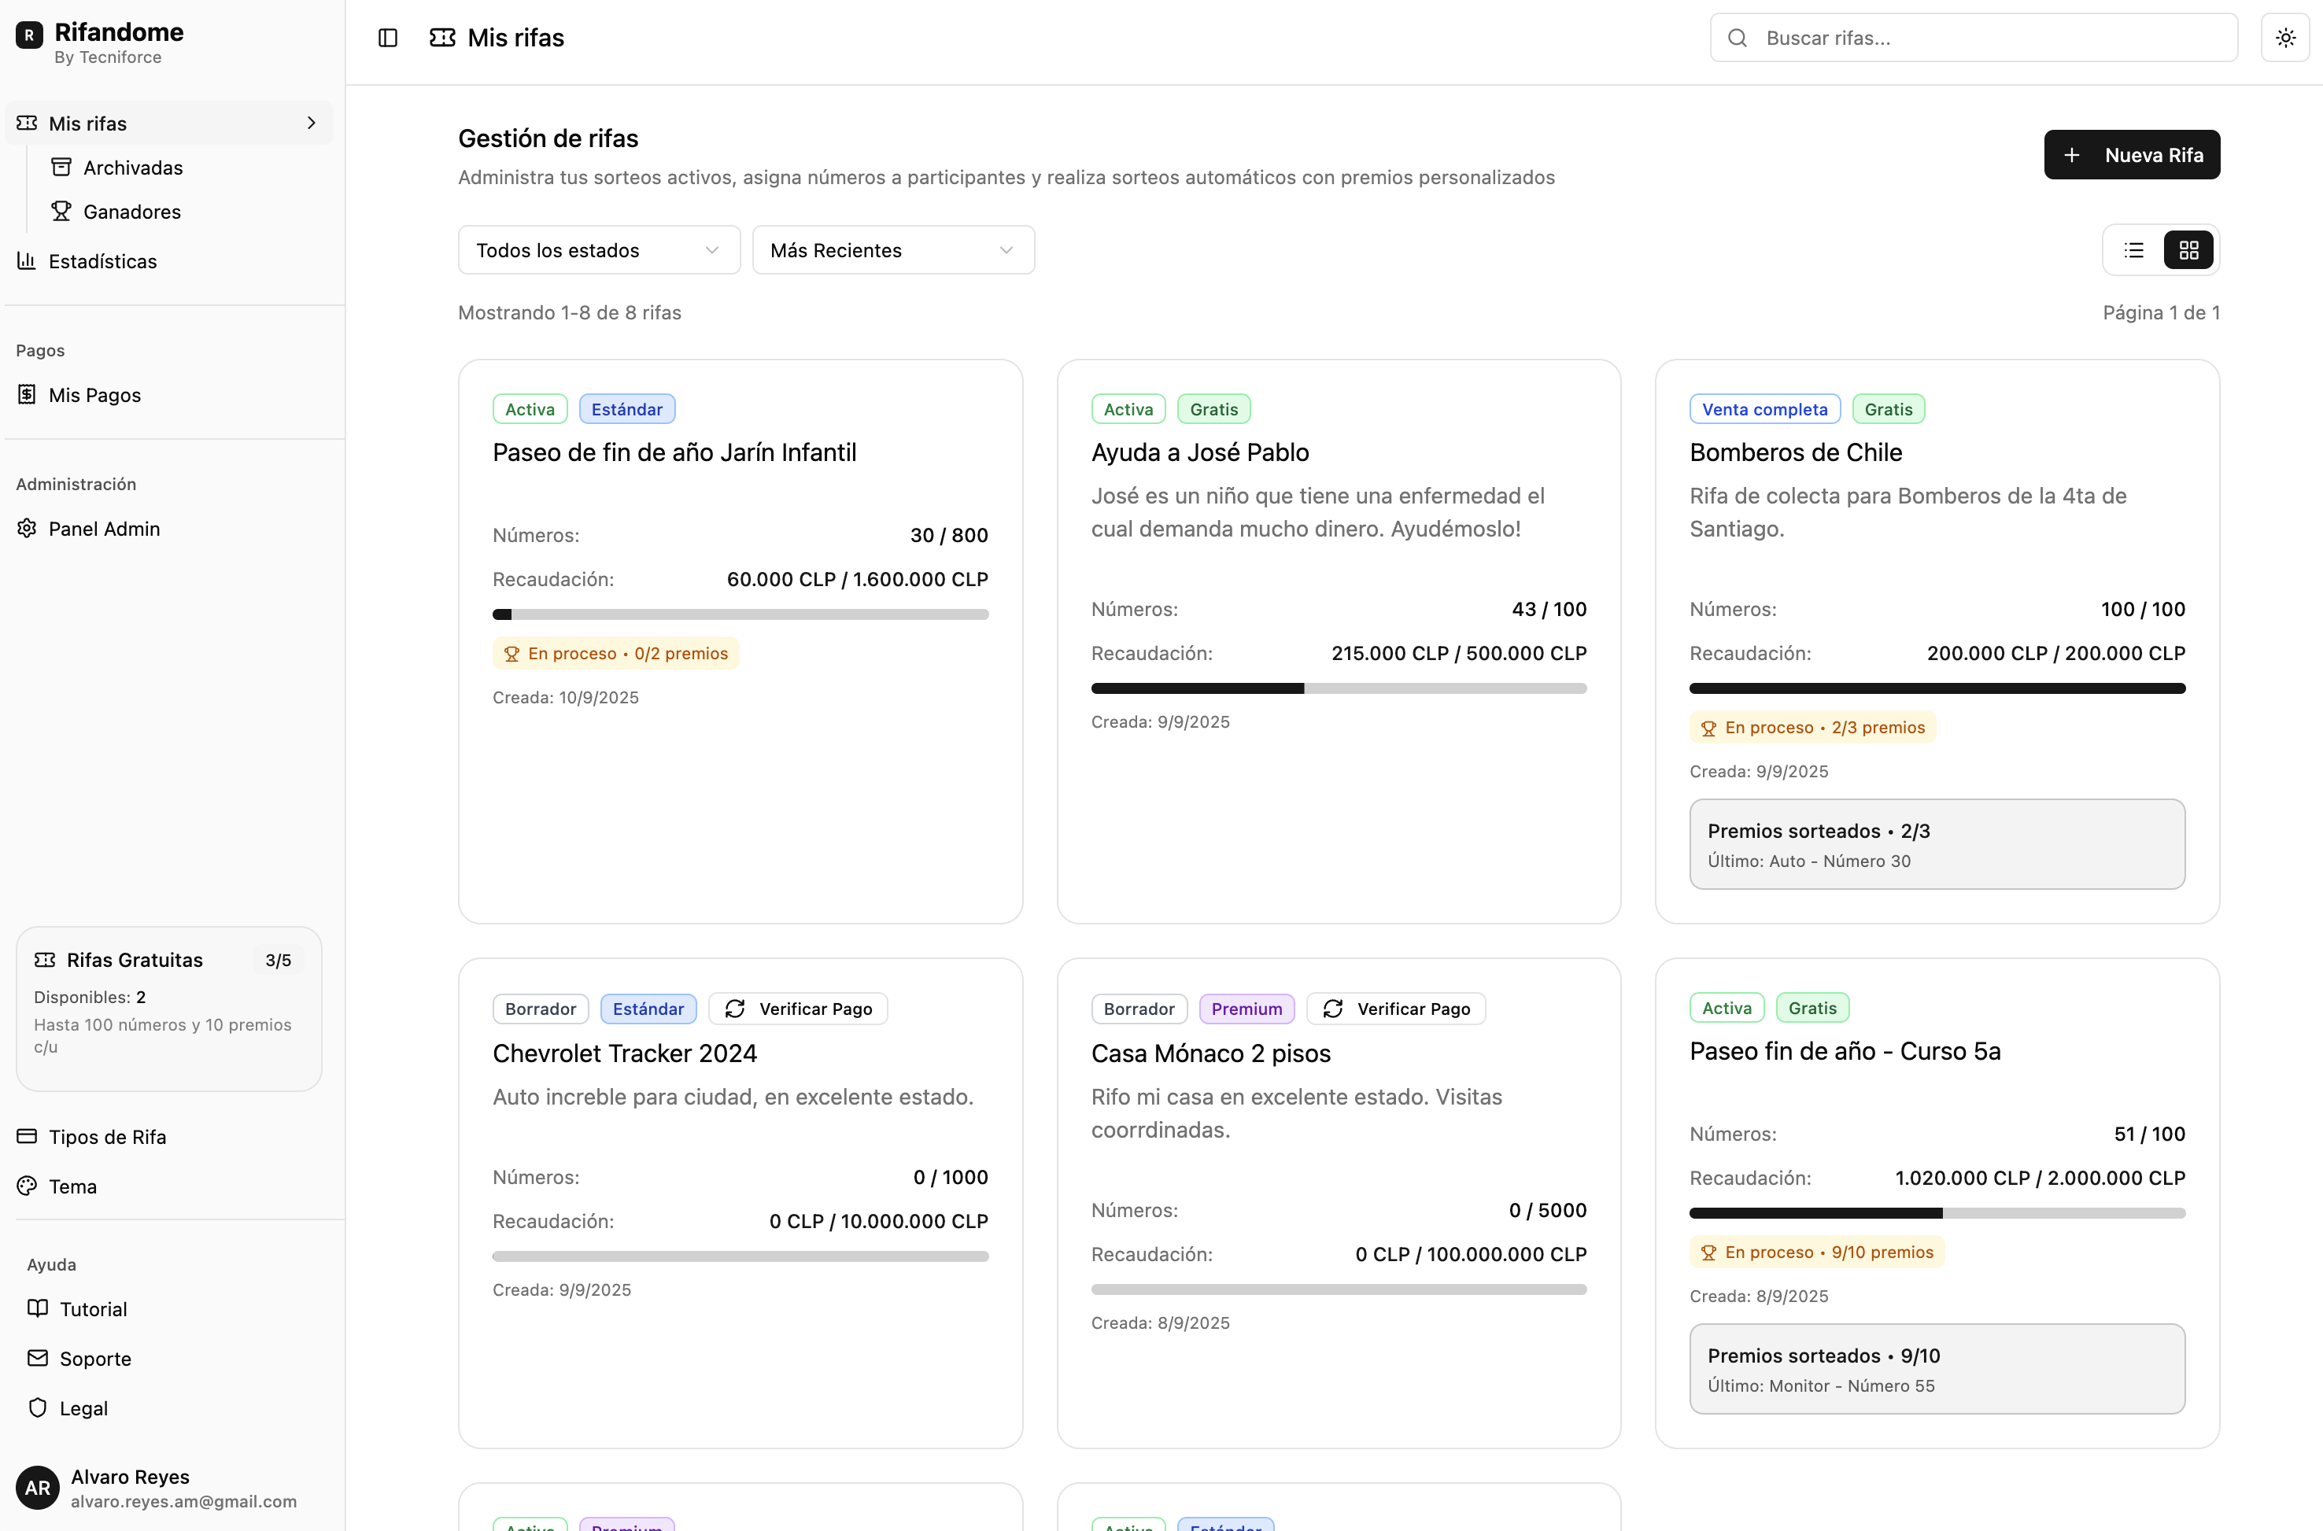Open the Todos los estados dropdown
This screenshot has height=1531, width=2323.
(x=599, y=251)
